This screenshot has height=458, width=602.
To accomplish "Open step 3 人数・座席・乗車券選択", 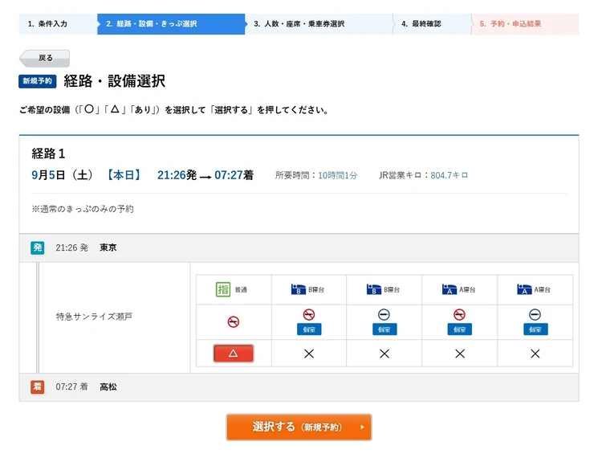I will tap(319, 24).
